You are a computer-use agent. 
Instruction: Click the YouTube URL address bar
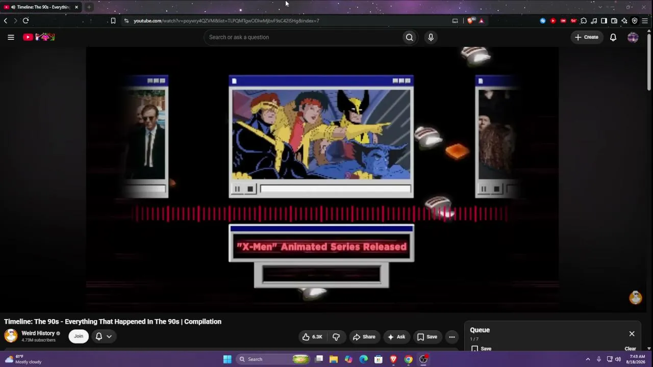(227, 21)
